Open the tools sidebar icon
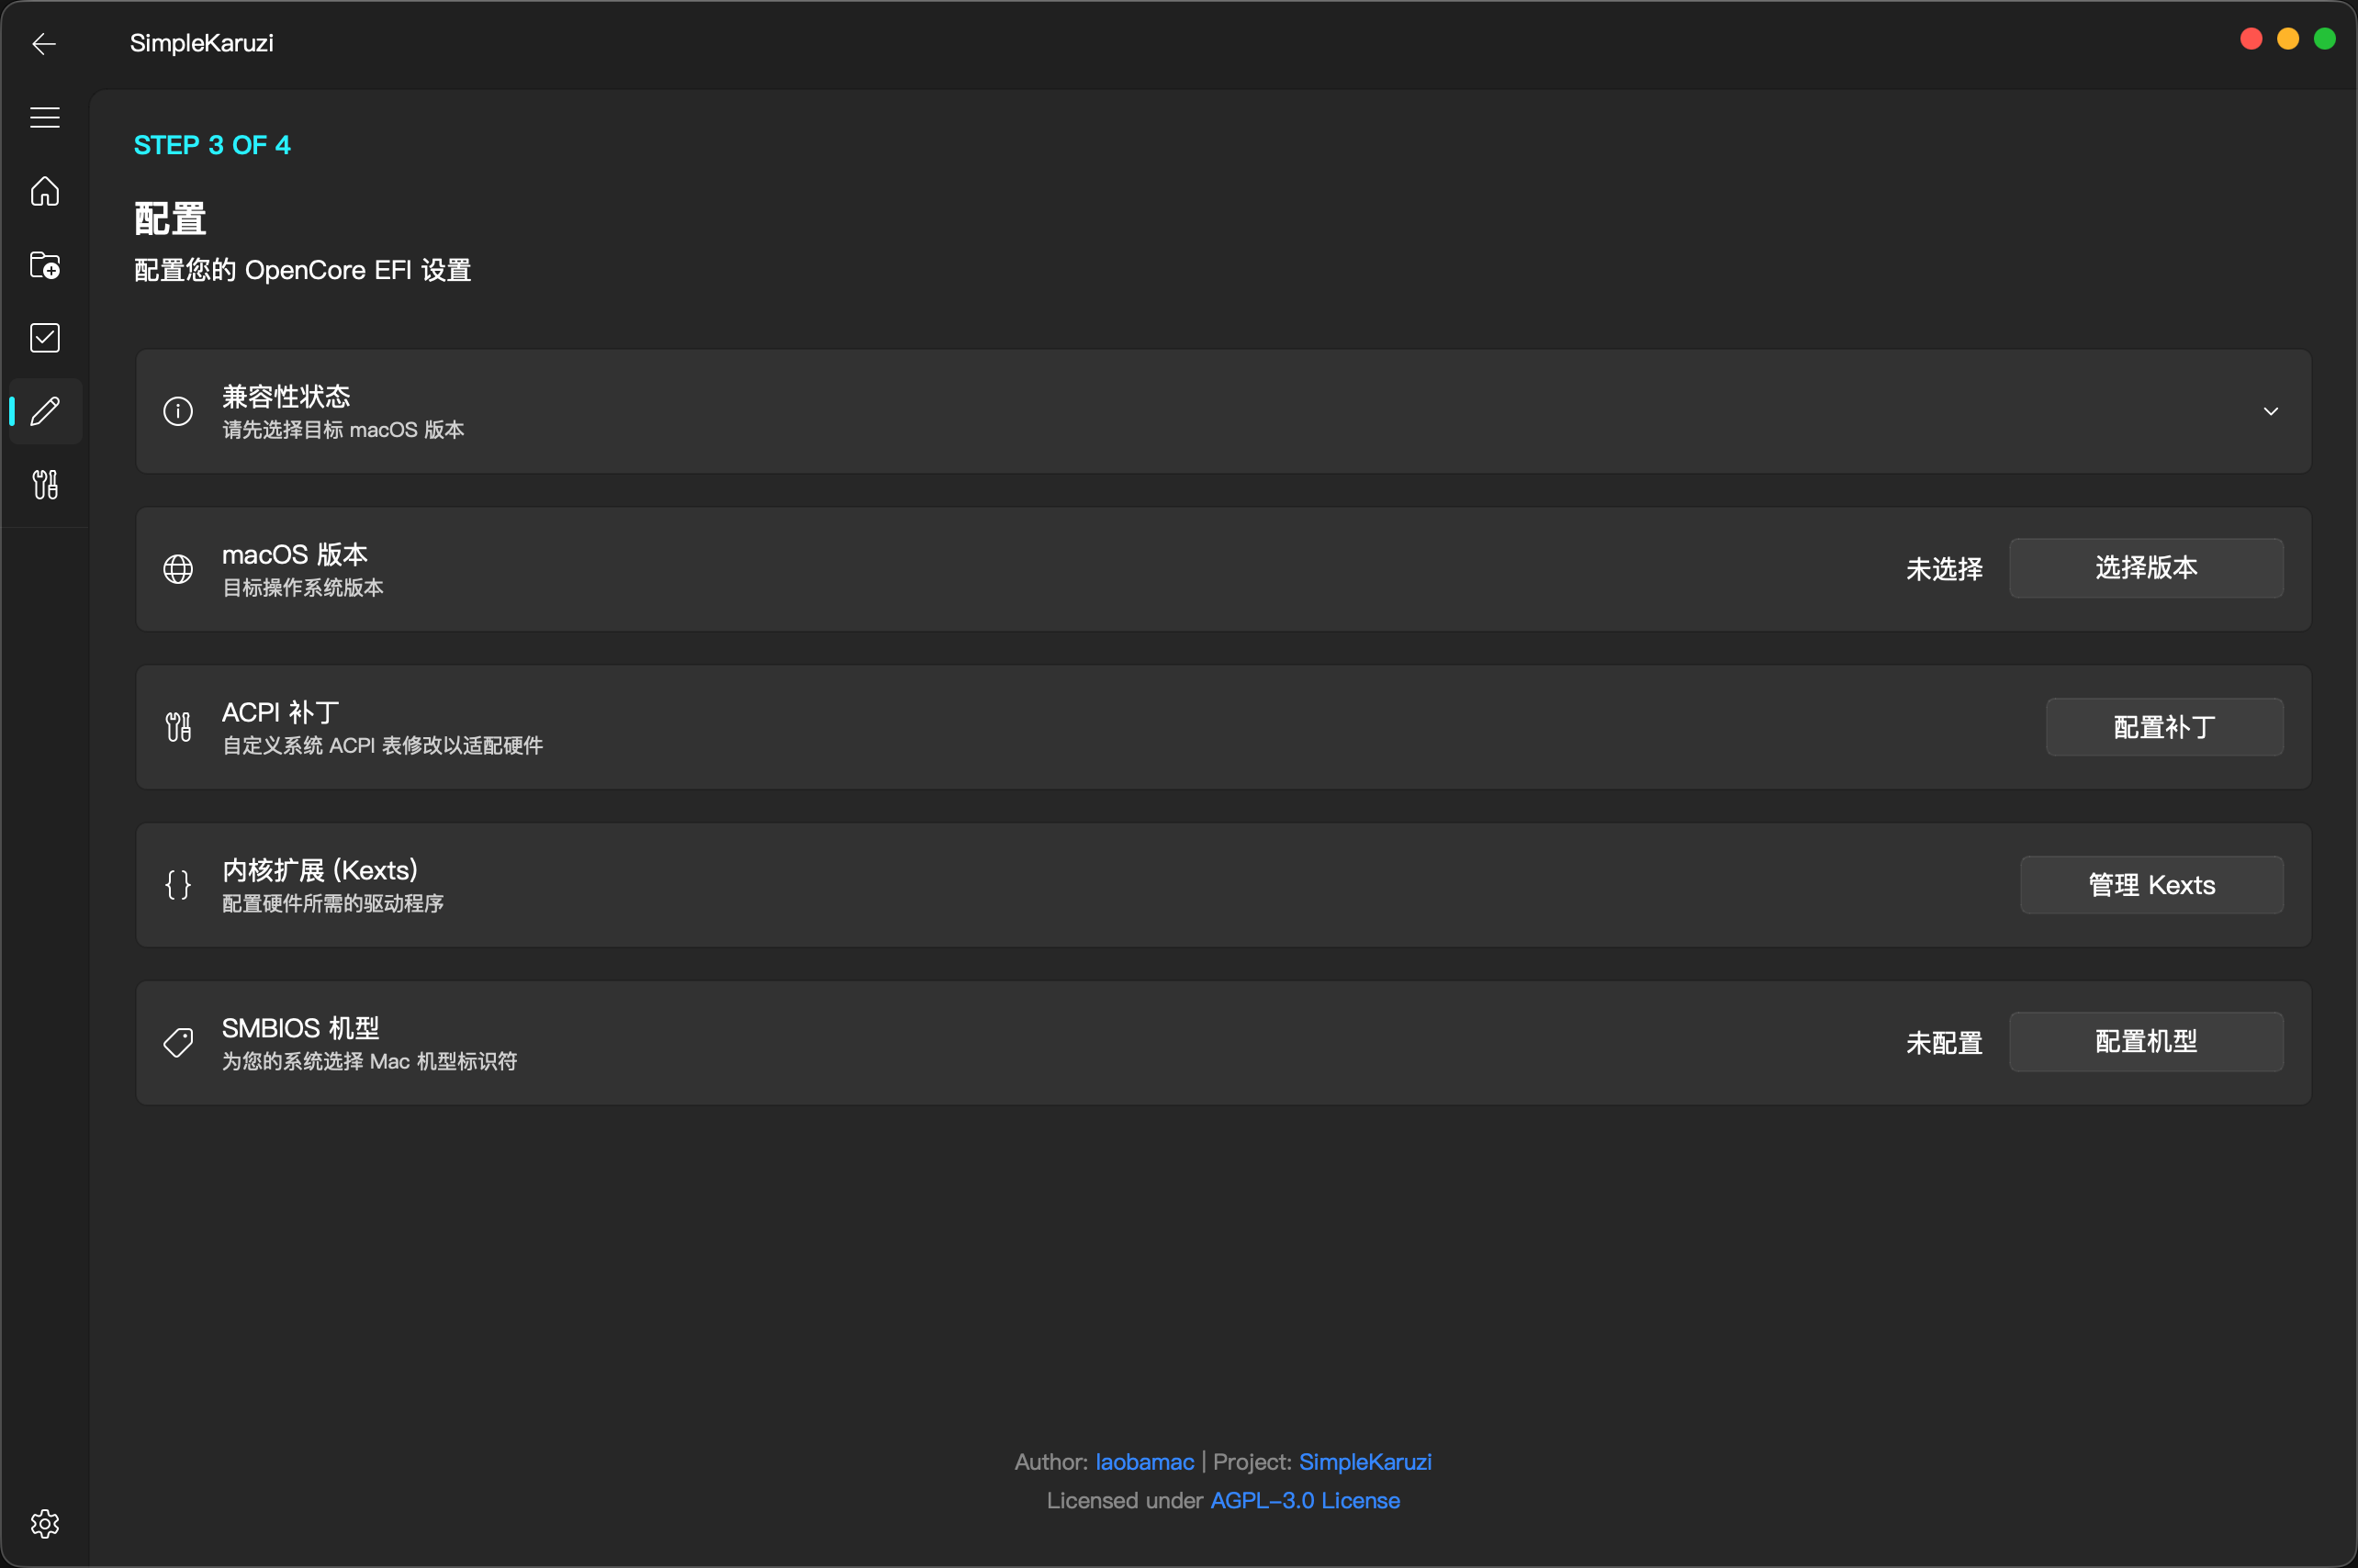 44,485
